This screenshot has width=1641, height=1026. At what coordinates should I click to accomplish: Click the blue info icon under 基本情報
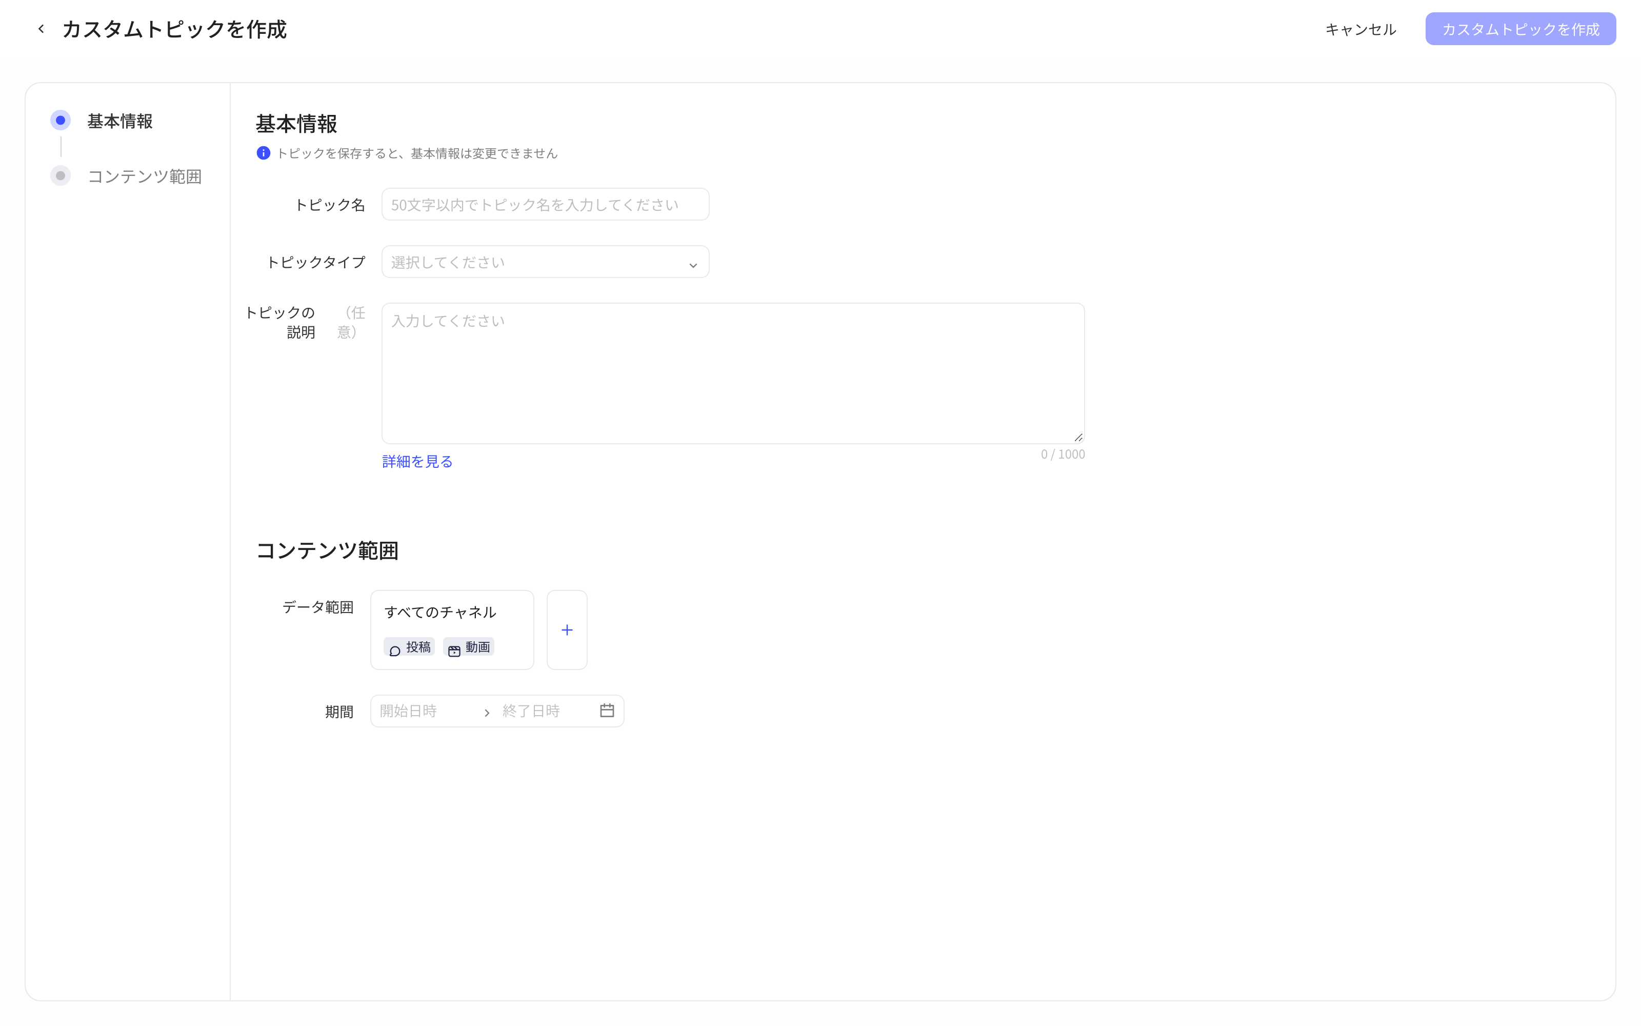pyautogui.click(x=263, y=153)
